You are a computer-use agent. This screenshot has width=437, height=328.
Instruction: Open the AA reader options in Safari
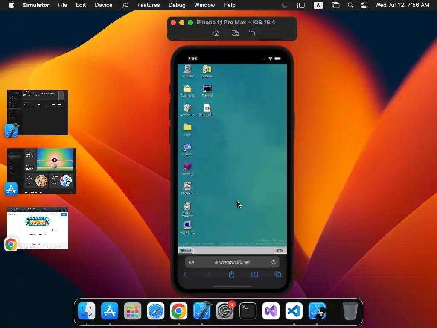tap(192, 262)
